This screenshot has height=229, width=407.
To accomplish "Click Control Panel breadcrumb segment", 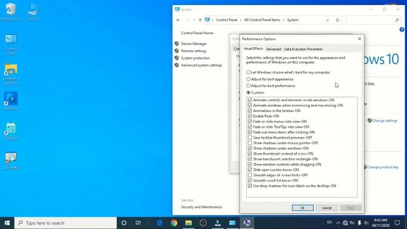I will point(226,20).
